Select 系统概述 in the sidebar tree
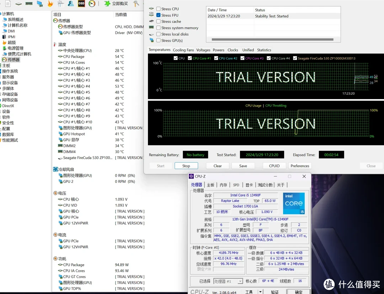This screenshot has width=384, height=294. click(16, 20)
